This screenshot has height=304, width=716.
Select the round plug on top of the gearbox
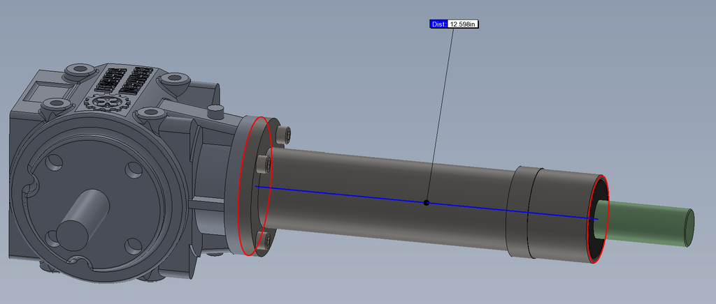point(215,111)
